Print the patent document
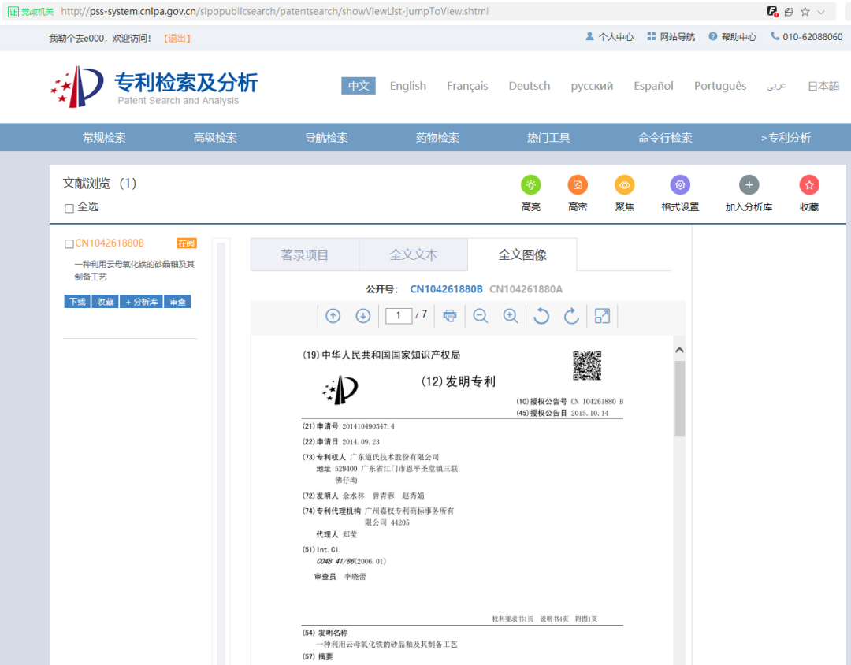The image size is (851, 665). click(449, 315)
